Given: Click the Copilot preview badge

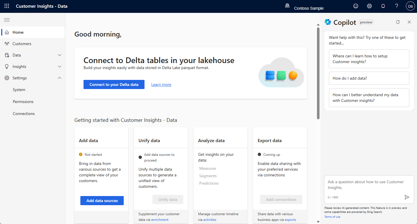Looking at the screenshot, I should click(366, 22).
